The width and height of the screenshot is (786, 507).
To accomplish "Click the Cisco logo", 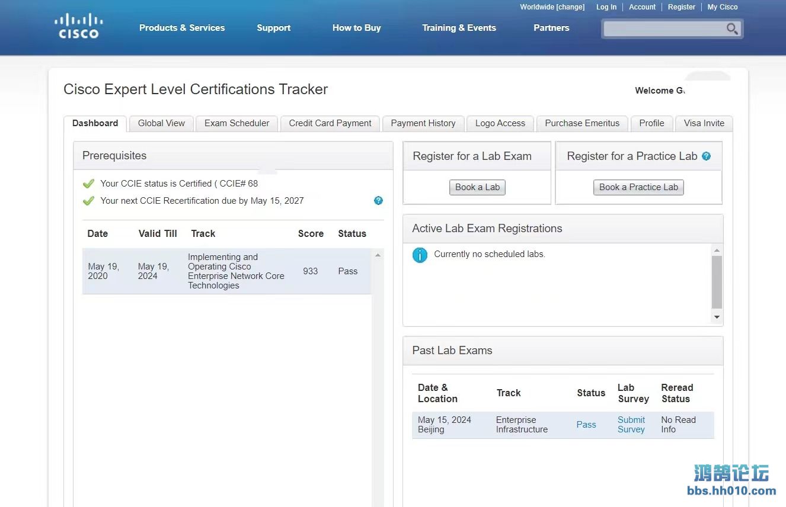I will click(79, 26).
